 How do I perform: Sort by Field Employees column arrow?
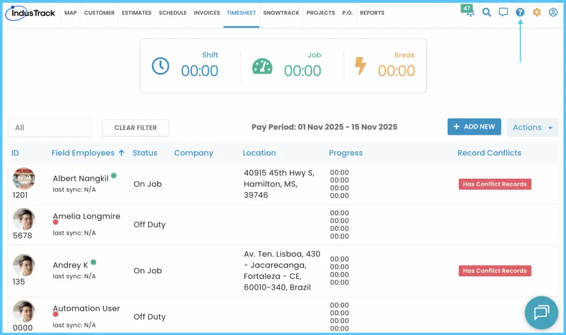click(122, 153)
